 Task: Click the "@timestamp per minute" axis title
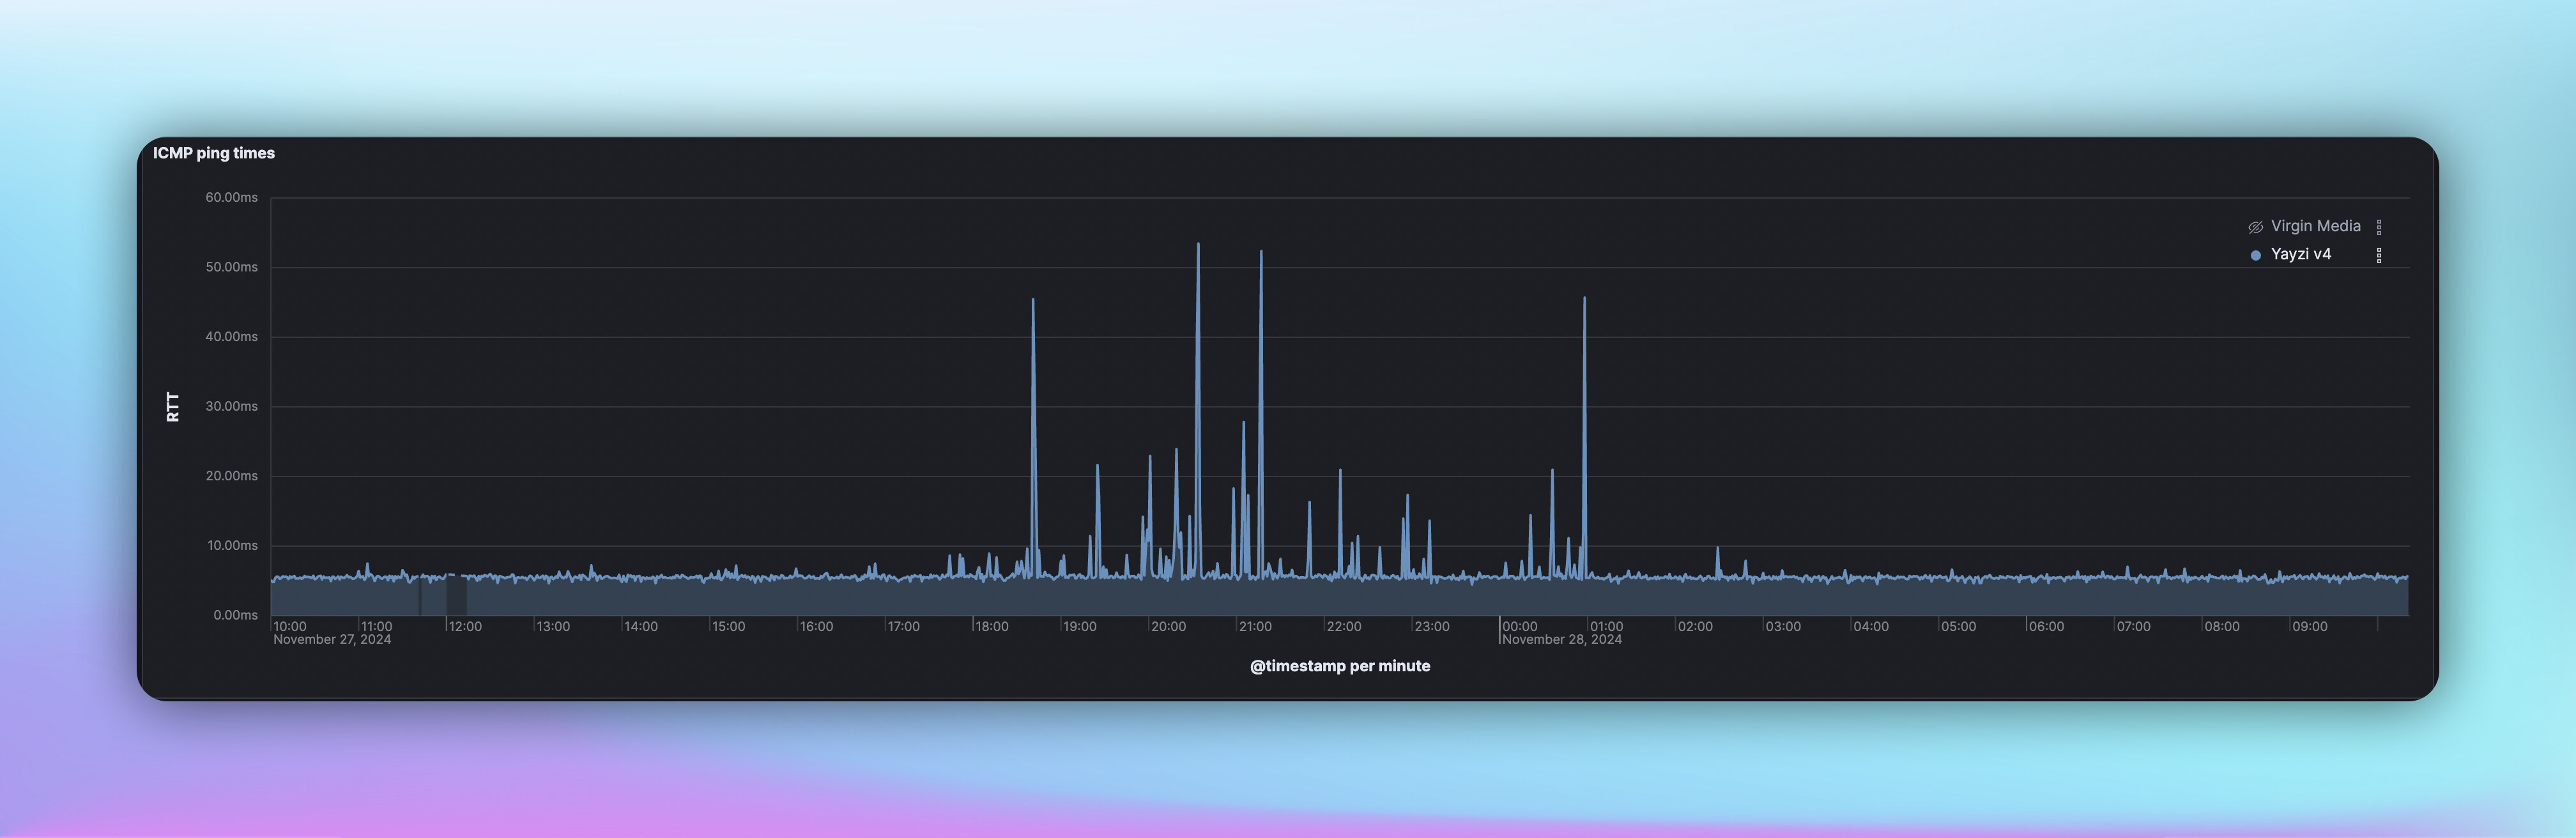[x=1339, y=666]
